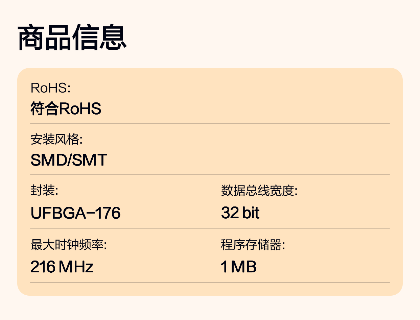Screen dimensions: 420x320
Task: Click the orange product info card background
Action: pyautogui.click(x=210, y=182)
